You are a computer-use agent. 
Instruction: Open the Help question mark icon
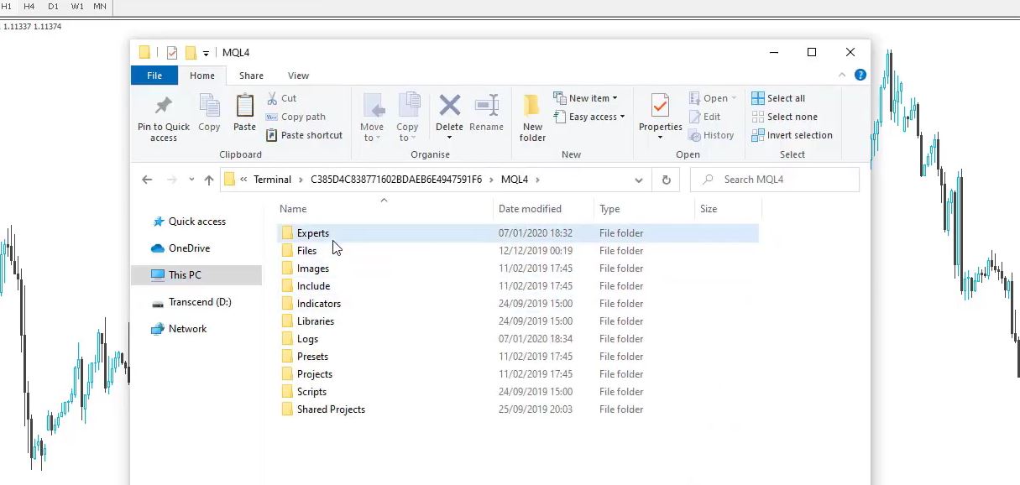[860, 75]
